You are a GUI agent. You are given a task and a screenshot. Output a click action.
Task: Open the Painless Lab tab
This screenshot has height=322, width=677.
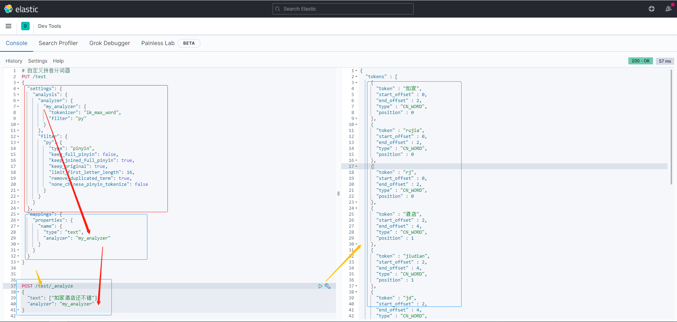click(x=158, y=43)
